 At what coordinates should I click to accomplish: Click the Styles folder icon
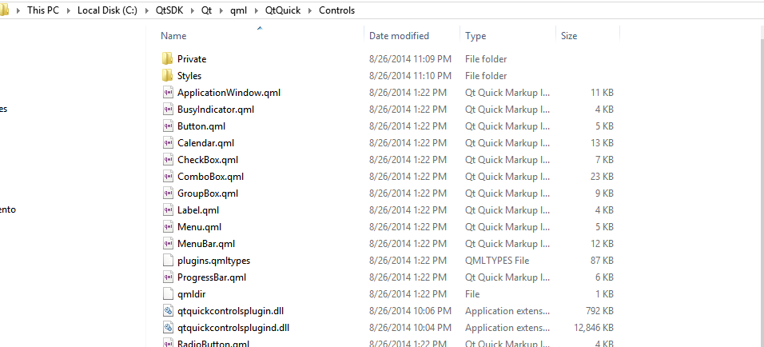click(167, 76)
